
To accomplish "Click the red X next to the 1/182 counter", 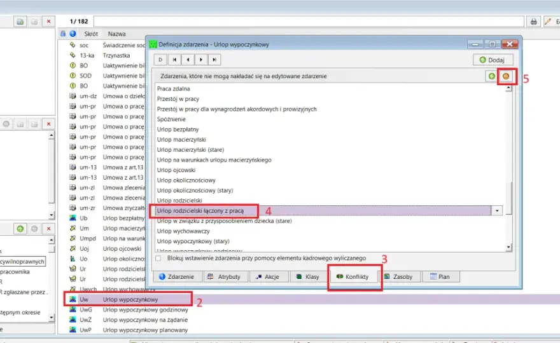I will [x=48, y=22].
